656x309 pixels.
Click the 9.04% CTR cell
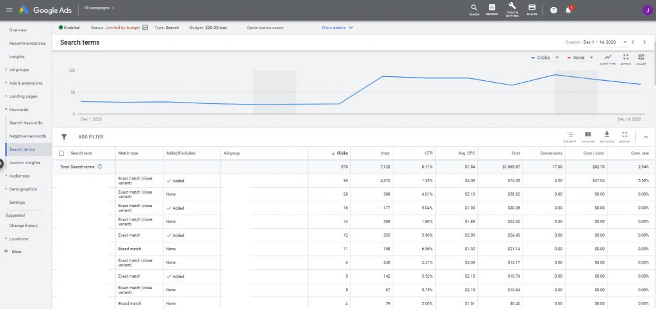coord(427,208)
